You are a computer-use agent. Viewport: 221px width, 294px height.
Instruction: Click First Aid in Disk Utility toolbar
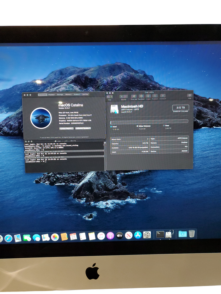point(134,97)
